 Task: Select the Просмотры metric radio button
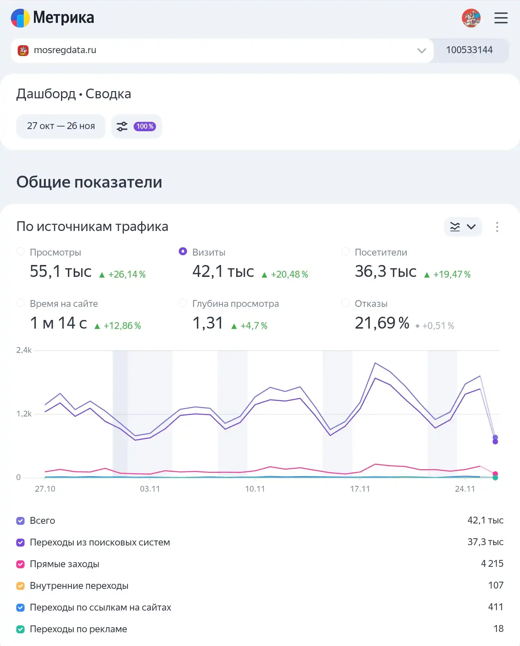click(21, 252)
